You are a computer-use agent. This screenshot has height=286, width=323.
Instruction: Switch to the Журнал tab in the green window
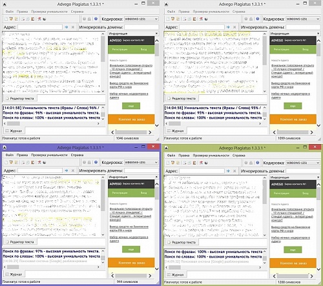176,275
